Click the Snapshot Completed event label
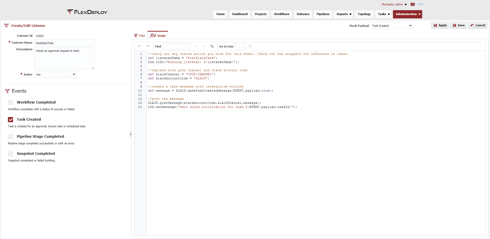The width and height of the screenshot is (490, 239). pyautogui.click(x=36, y=154)
